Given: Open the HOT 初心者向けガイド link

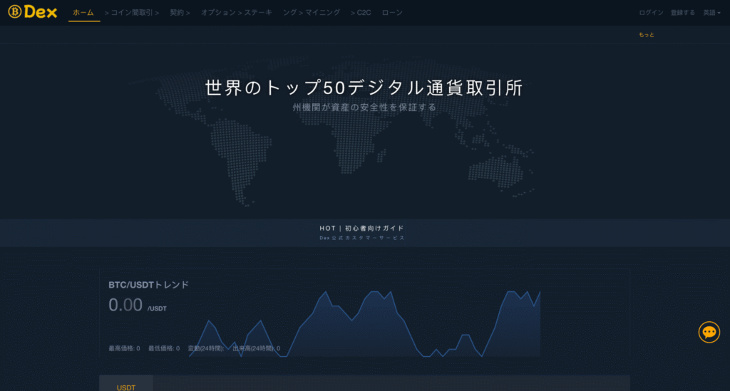Looking at the screenshot, I should point(361,229).
